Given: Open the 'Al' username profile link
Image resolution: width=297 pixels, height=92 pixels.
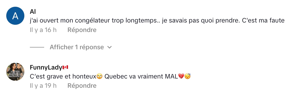Looking at the screenshot, I should coord(33,12).
